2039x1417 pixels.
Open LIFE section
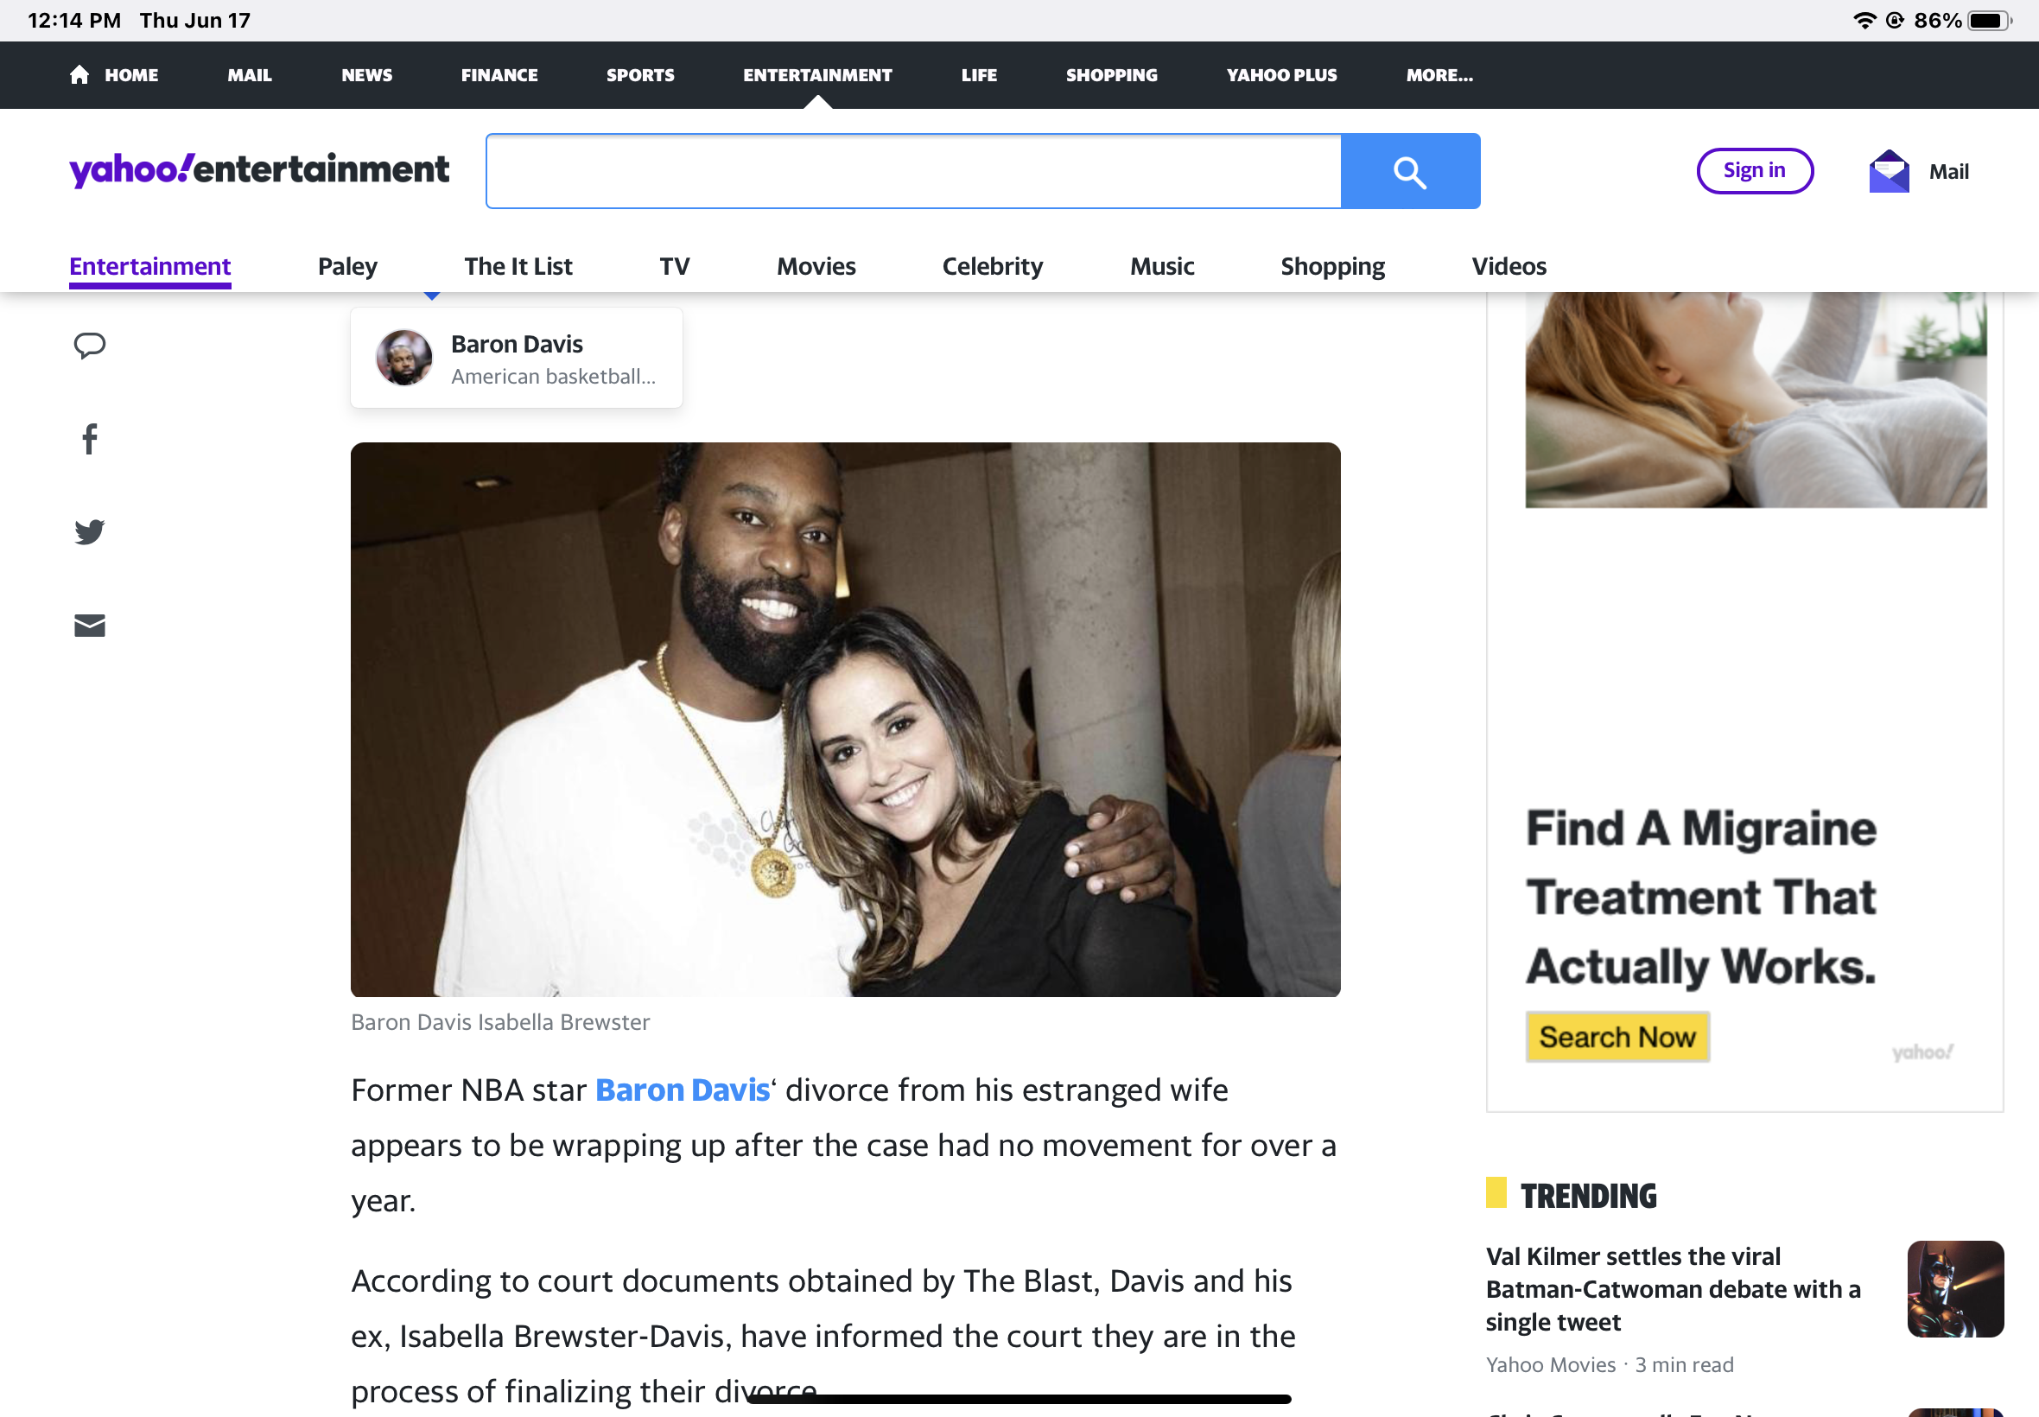[979, 75]
